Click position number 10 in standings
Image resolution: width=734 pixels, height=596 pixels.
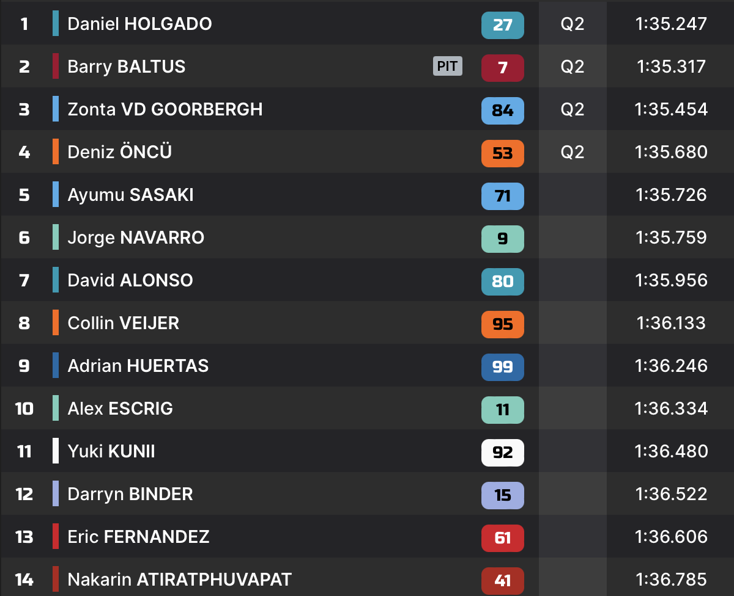tap(24, 409)
